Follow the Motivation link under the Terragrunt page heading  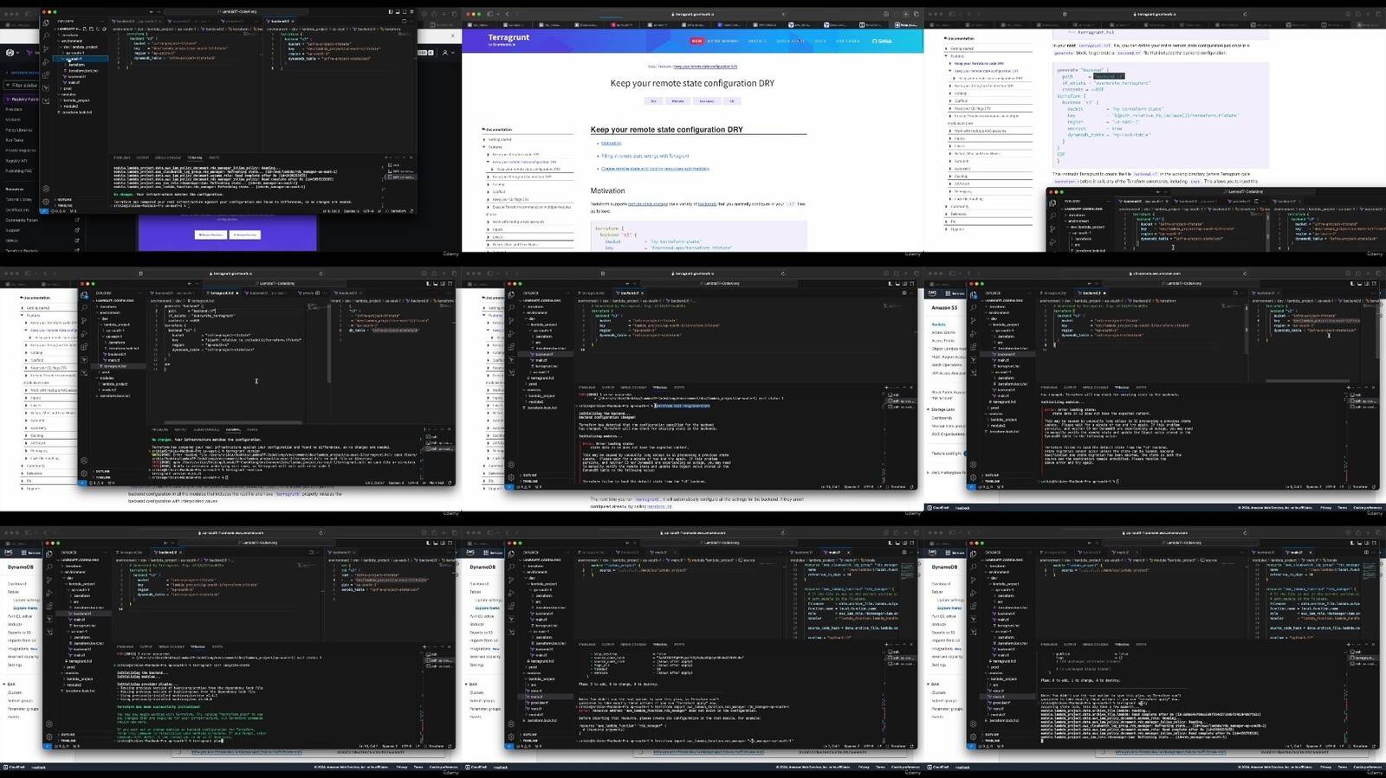point(611,144)
